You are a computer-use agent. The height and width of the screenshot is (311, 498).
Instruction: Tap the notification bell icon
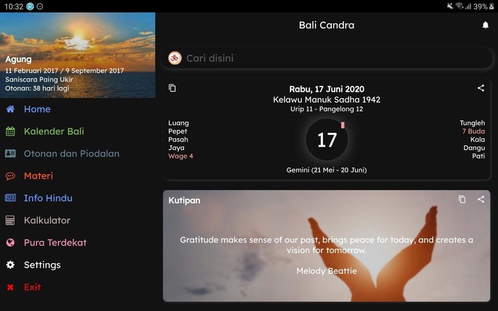point(486,25)
